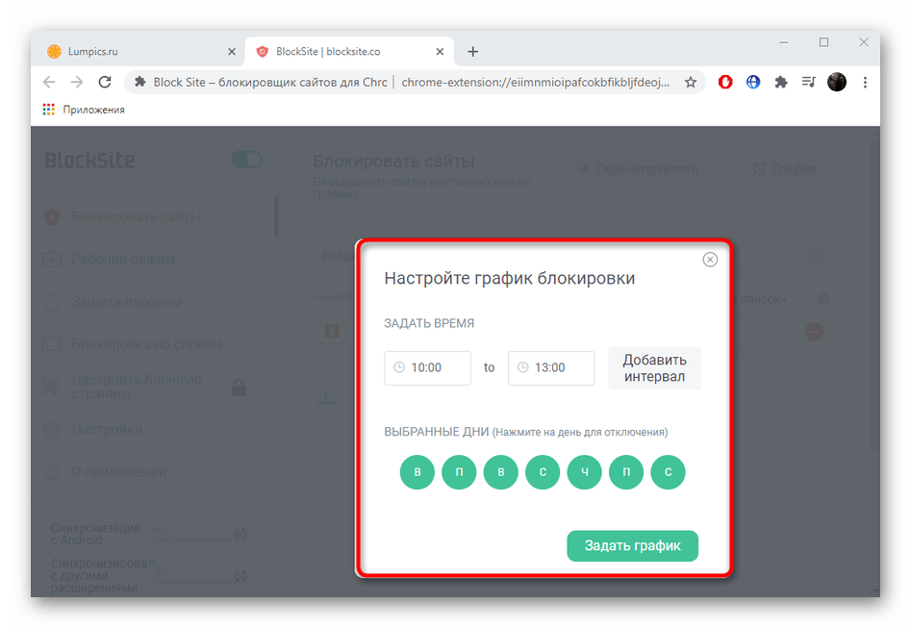Click the Opera red extension icon
This screenshot has width=911, height=628.
pyautogui.click(x=725, y=83)
